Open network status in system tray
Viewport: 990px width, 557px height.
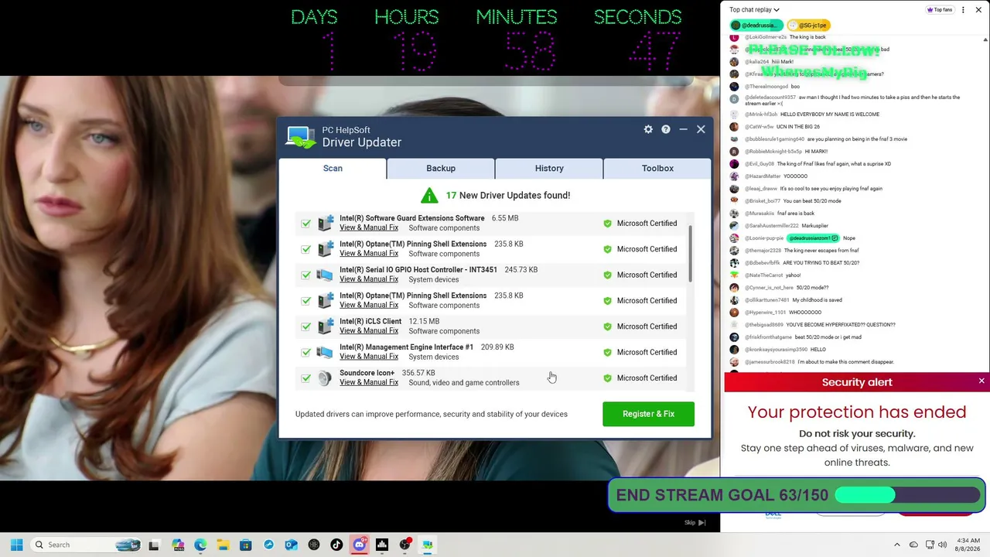[930, 545]
